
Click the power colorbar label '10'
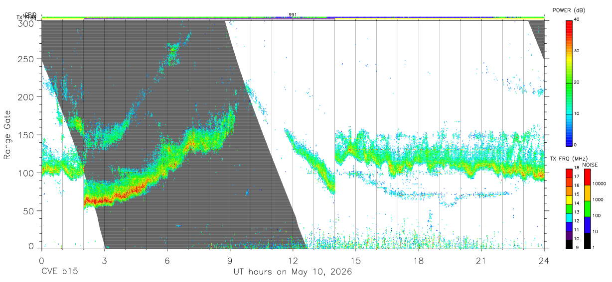(578, 114)
